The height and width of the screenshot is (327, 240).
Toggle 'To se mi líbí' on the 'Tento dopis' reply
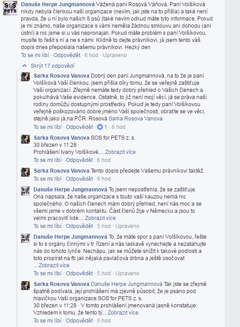(48, 179)
